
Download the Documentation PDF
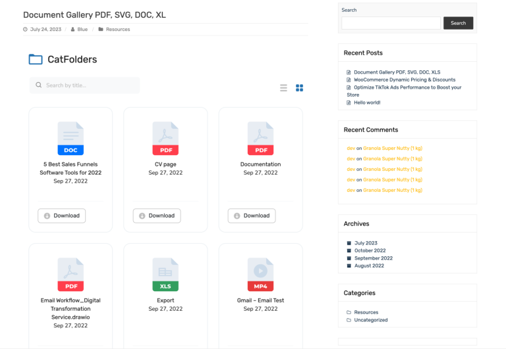(252, 216)
